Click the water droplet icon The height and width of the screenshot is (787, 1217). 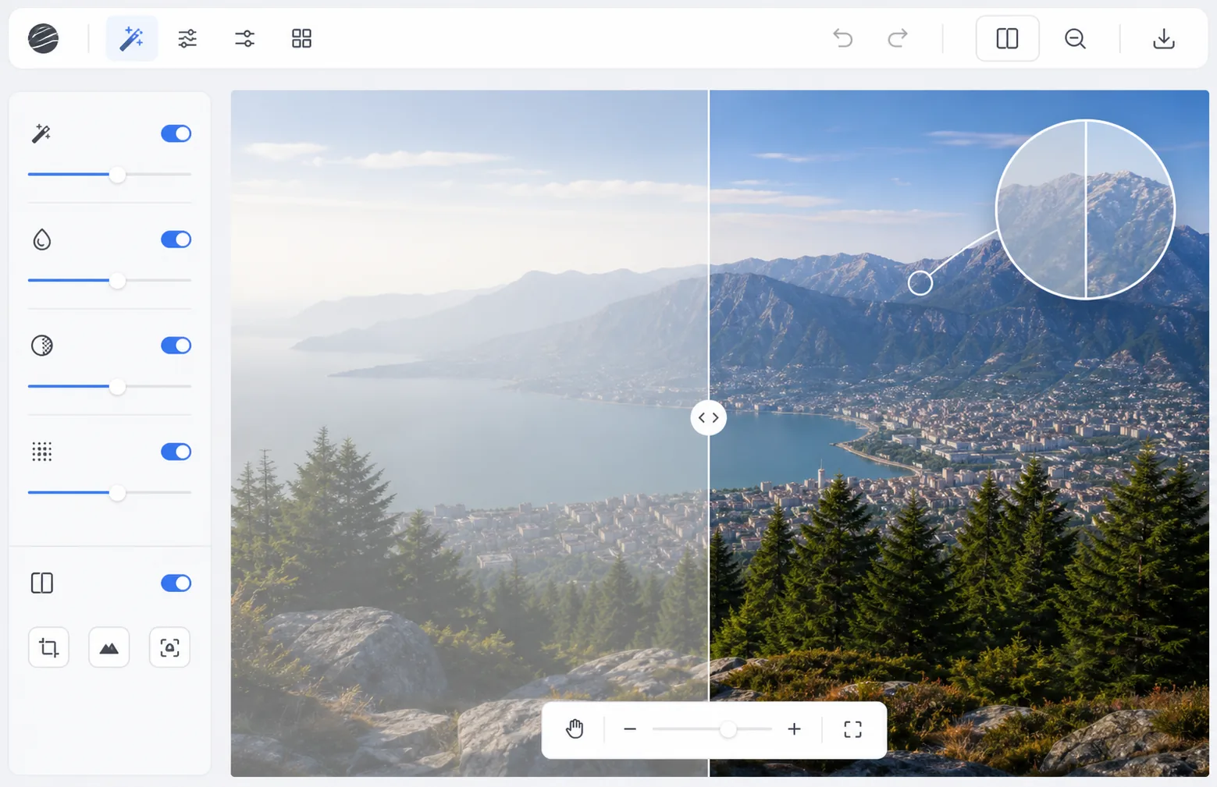(x=41, y=239)
